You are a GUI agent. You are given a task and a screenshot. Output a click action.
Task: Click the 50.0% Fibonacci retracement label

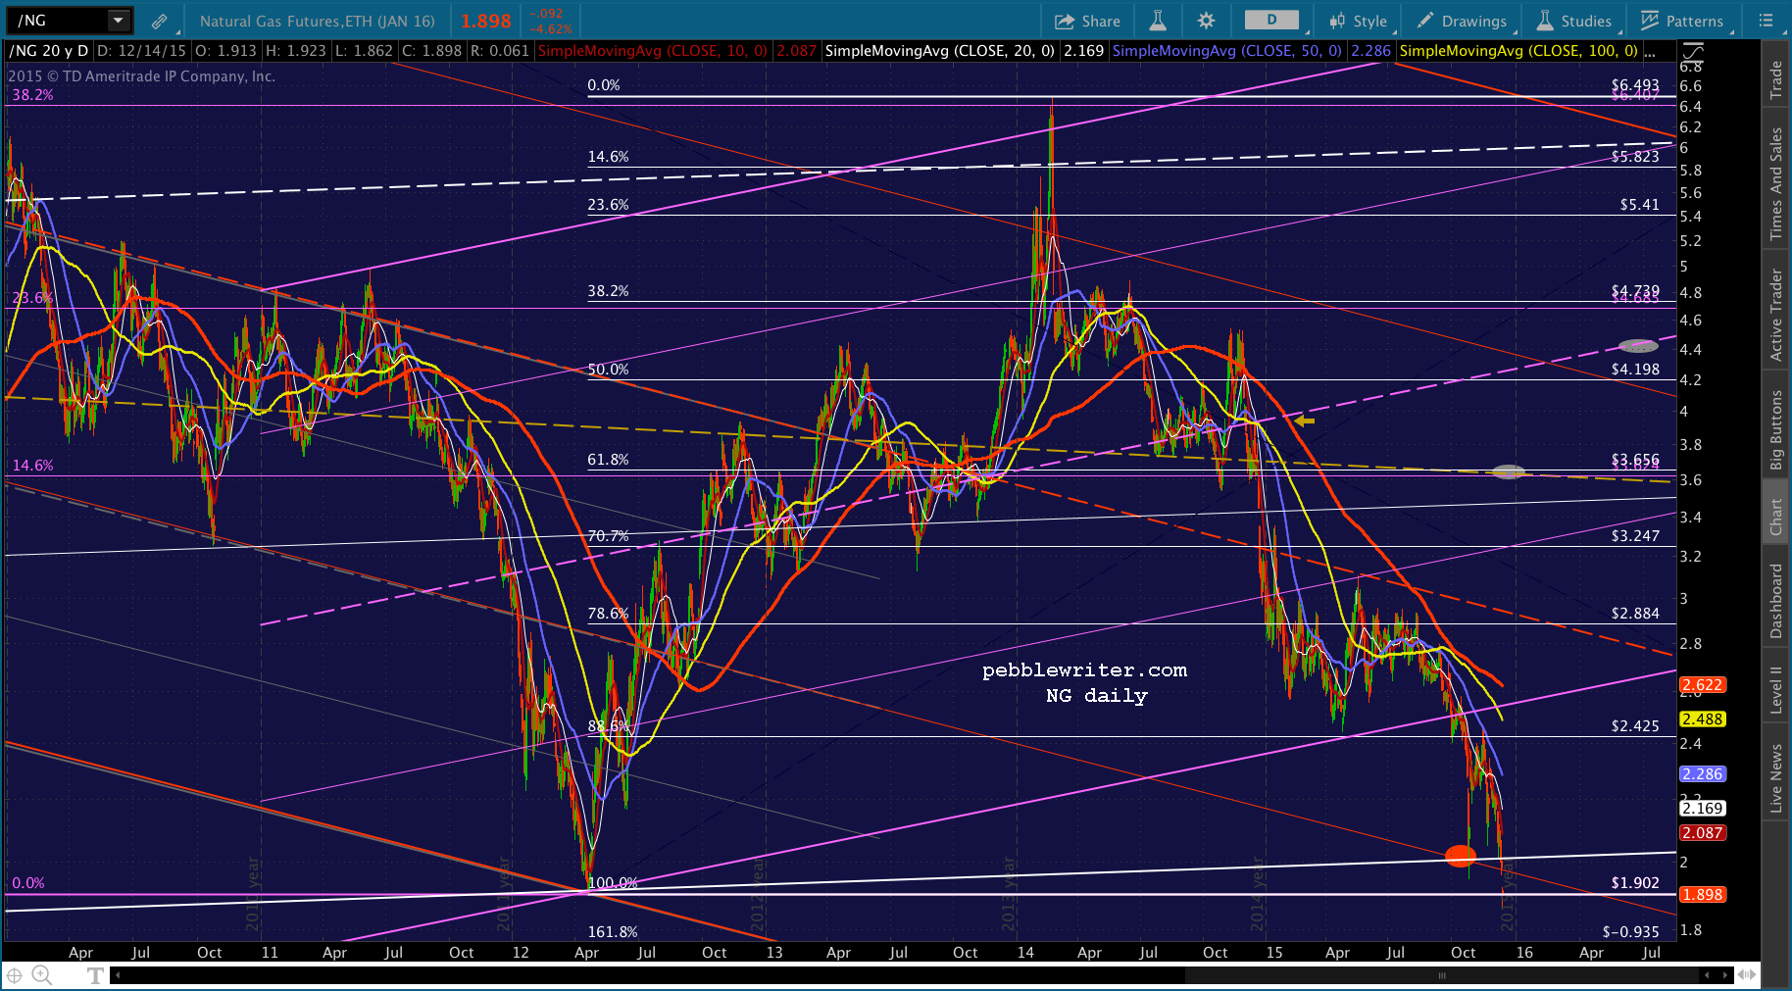(608, 370)
